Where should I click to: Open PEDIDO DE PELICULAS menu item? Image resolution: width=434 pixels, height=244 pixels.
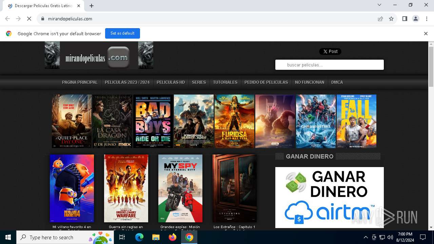(266, 82)
